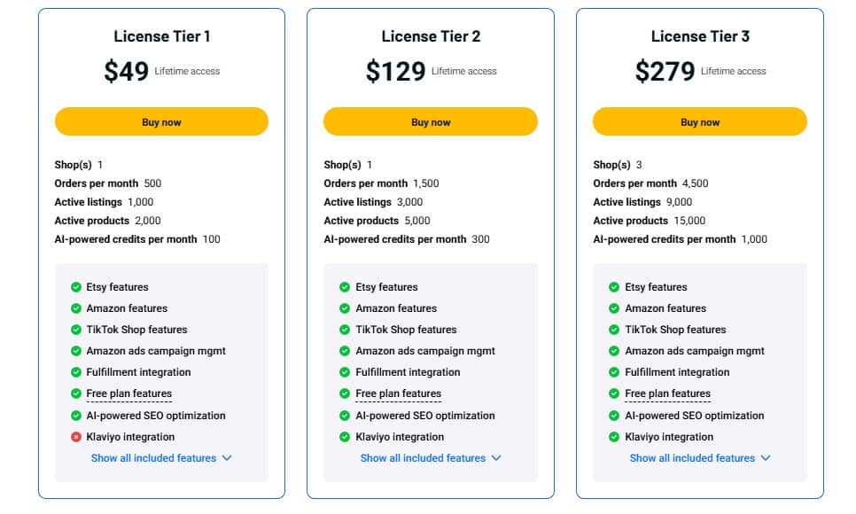
Task: Click the checkmark beside Amazon ads campaign mgmt in Tier 2
Action: coord(346,351)
